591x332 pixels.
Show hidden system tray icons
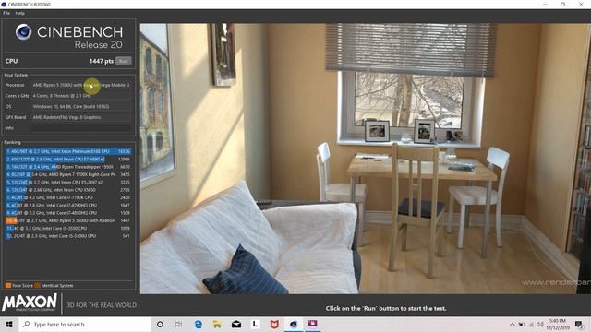click(x=513, y=324)
